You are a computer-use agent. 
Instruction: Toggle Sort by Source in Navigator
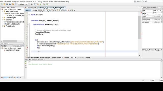[20, 78]
